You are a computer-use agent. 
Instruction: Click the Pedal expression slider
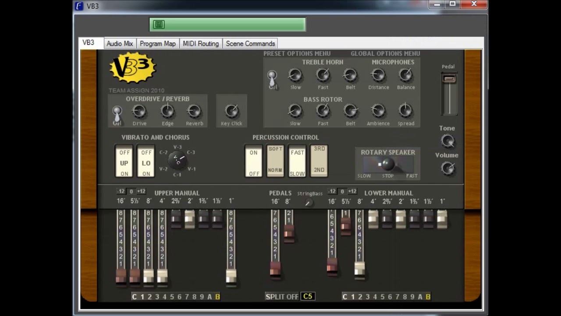(x=449, y=79)
